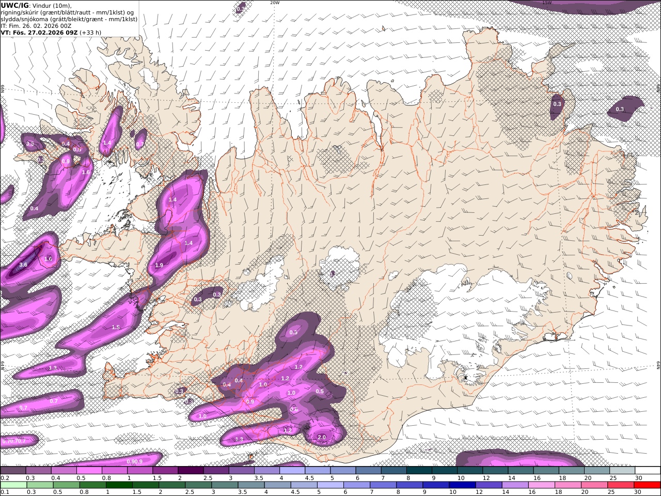Select the lower legend swatch between 25 and 30
Viewport: 661px width, 496px height.
point(621,485)
